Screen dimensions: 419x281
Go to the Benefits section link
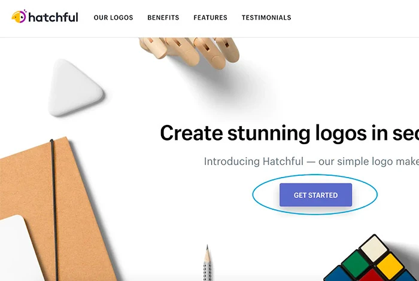coord(163,17)
